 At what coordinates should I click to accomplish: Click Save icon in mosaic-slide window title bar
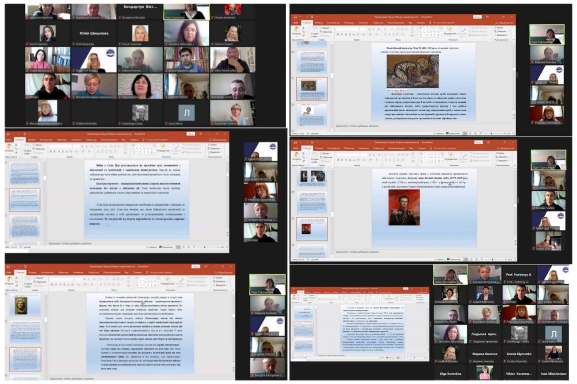pyautogui.click(x=295, y=17)
